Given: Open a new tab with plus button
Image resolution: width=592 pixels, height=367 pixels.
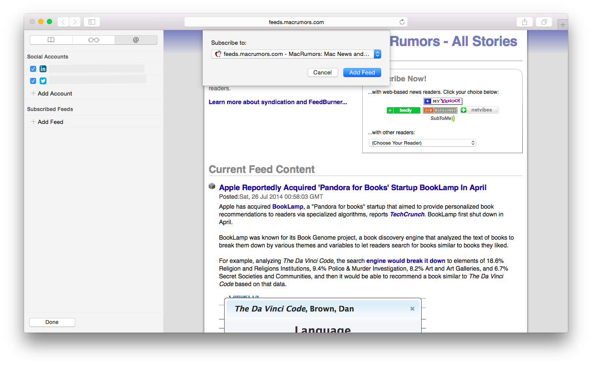Looking at the screenshot, I should [x=563, y=25].
